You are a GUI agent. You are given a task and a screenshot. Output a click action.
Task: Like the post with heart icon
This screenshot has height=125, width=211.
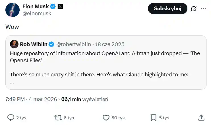(x=106, y=118)
